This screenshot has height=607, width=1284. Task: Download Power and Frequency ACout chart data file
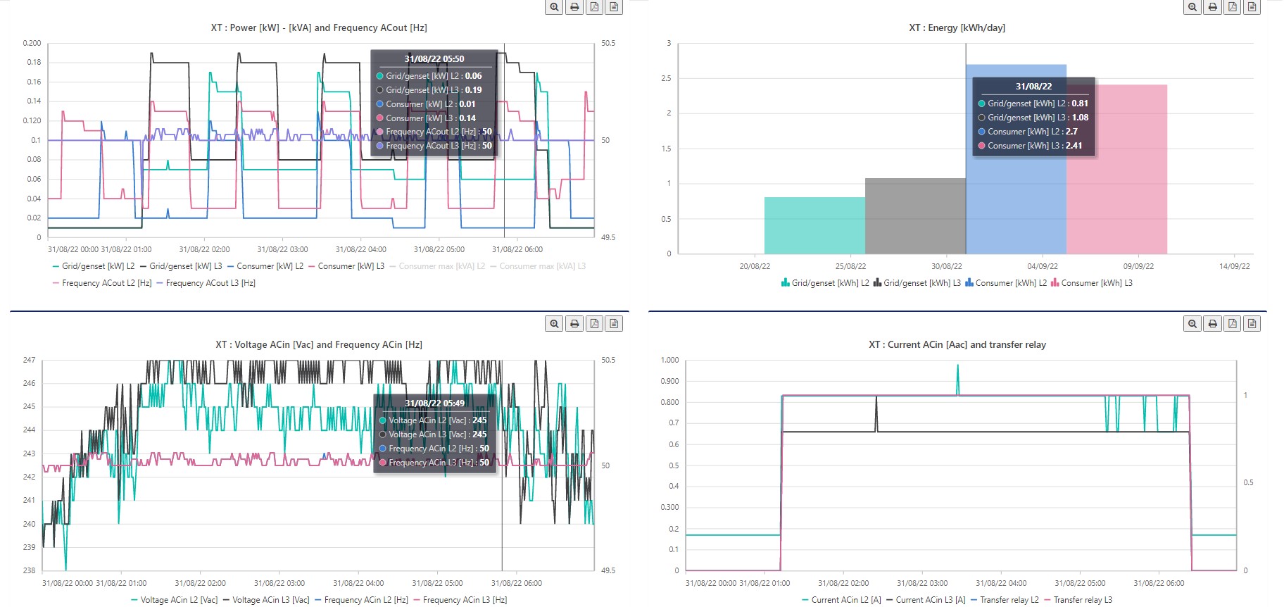(614, 7)
